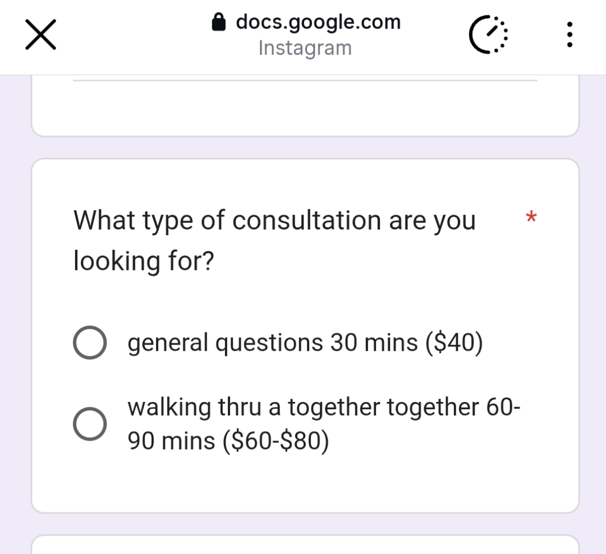Tap the previous question card above
Screen dimensions: 606x554
tap(305, 109)
